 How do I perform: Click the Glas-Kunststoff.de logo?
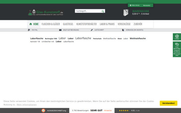tap(46, 13)
